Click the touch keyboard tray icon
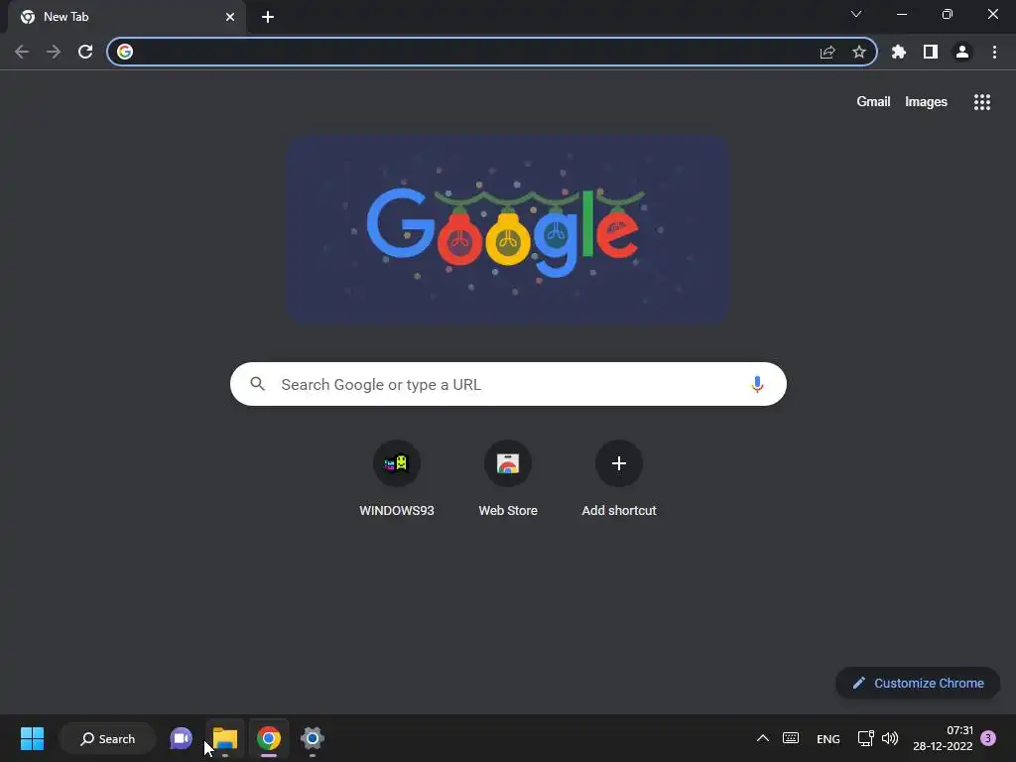This screenshot has height=762, width=1016. click(791, 738)
